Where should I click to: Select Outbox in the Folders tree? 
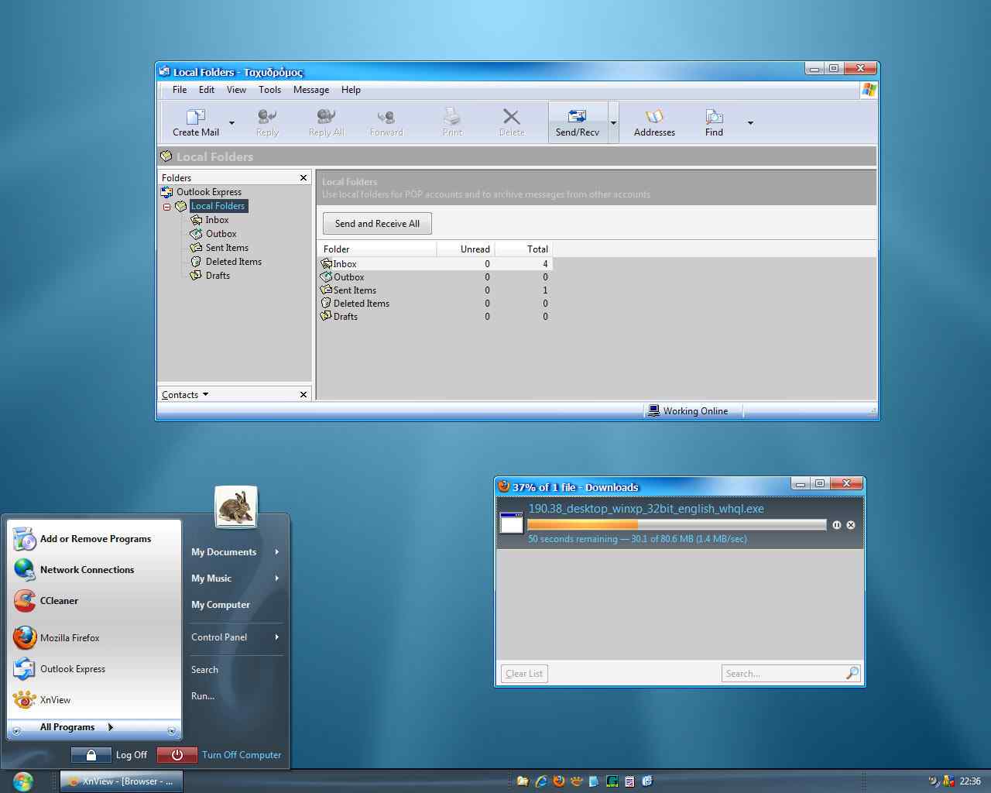click(x=221, y=234)
